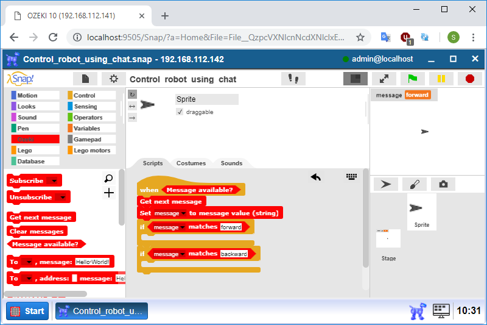The width and height of the screenshot is (487, 325).
Task: Switch to full screen app mode
Action: point(384,79)
